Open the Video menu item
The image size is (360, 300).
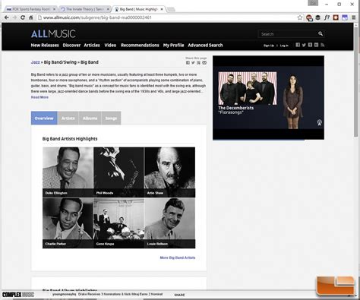coord(110,45)
